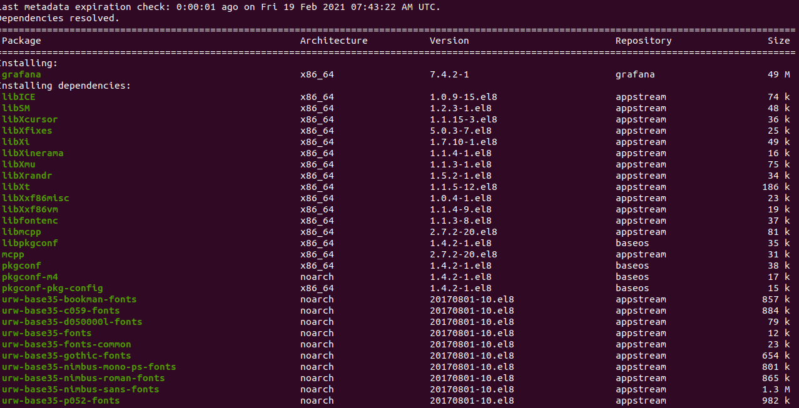Select version 1.1.15-3.el8 of libXcursor
The height and width of the screenshot is (408, 799).
click(x=463, y=119)
